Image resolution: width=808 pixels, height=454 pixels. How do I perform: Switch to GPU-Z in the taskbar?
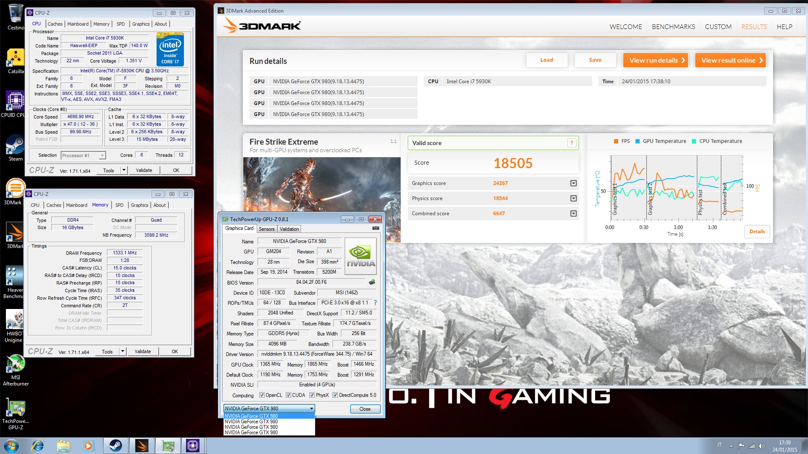tap(168, 446)
